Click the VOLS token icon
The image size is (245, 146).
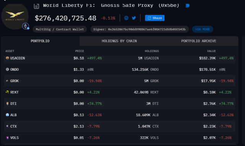pyautogui.click(x=7, y=138)
